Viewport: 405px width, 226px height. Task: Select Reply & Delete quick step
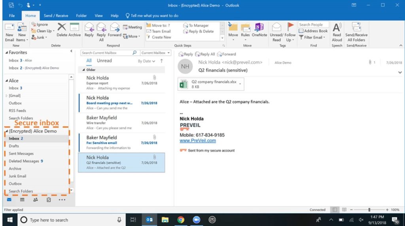[x=199, y=31]
